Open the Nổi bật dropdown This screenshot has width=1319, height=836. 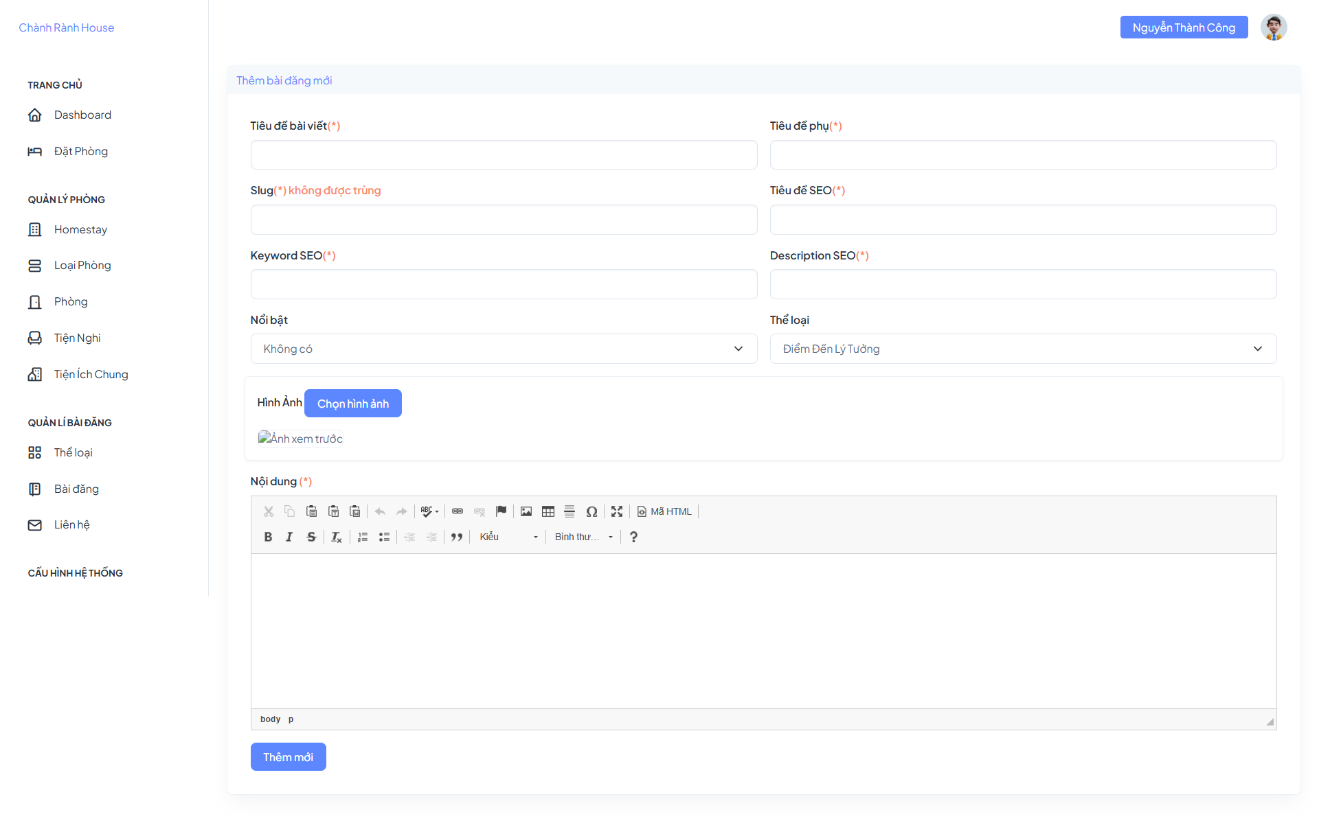point(504,349)
